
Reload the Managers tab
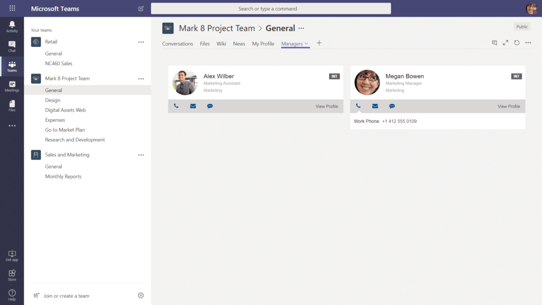pyautogui.click(x=517, y=42)
